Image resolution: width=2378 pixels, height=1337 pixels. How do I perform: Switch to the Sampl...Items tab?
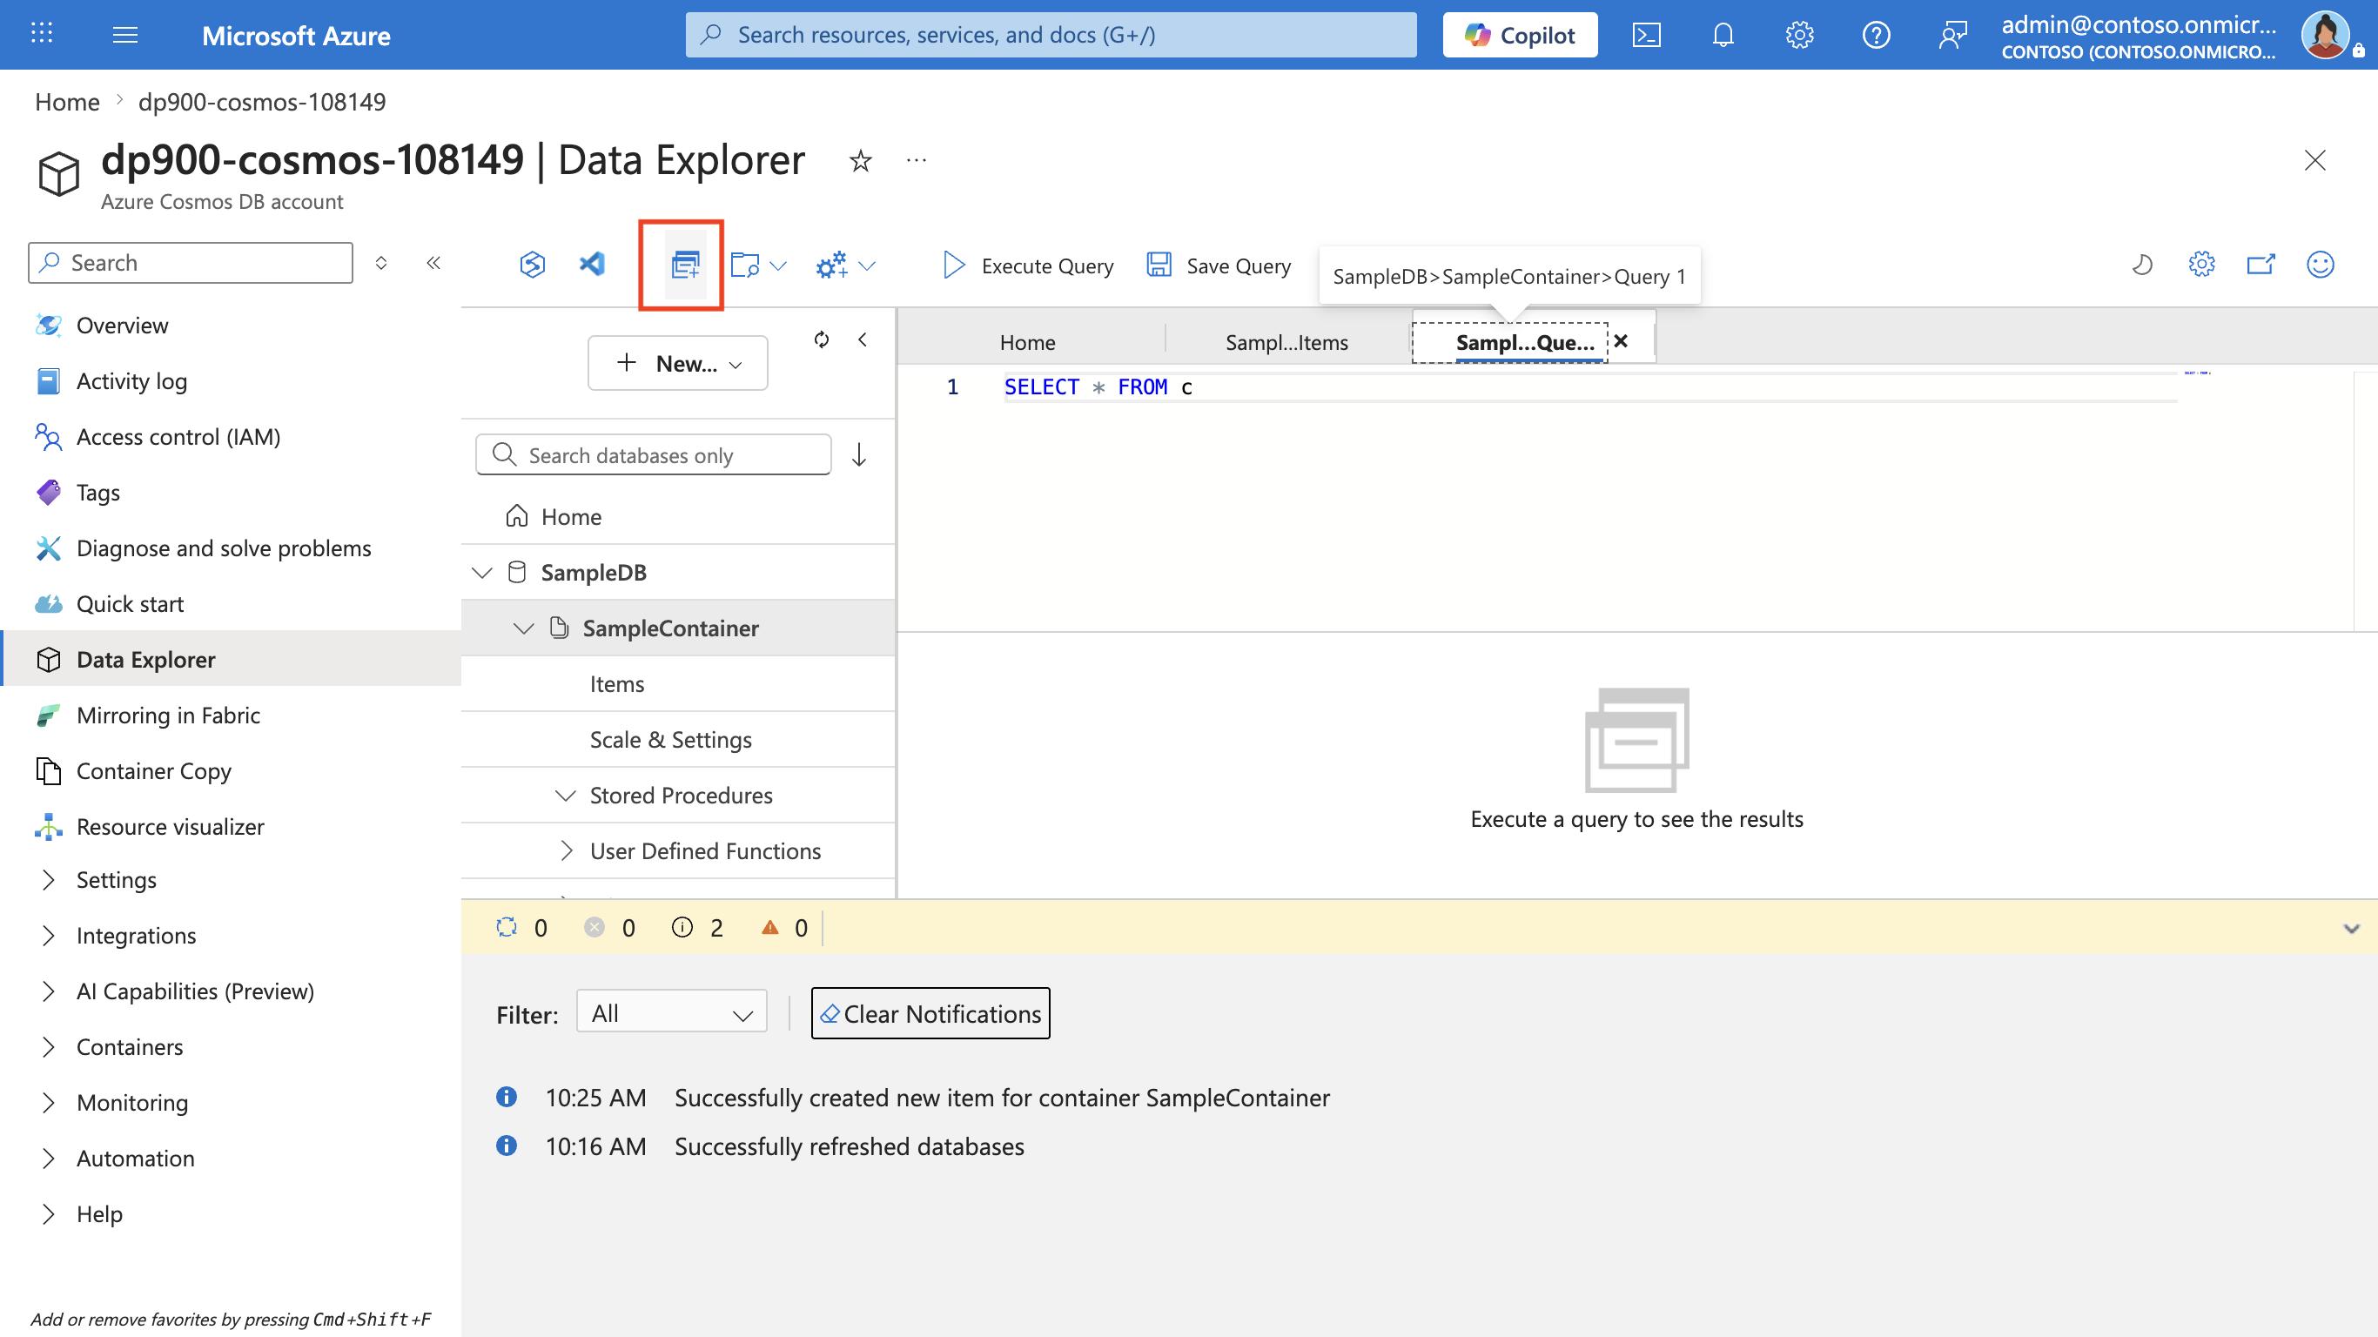(x=1286, y=343)
